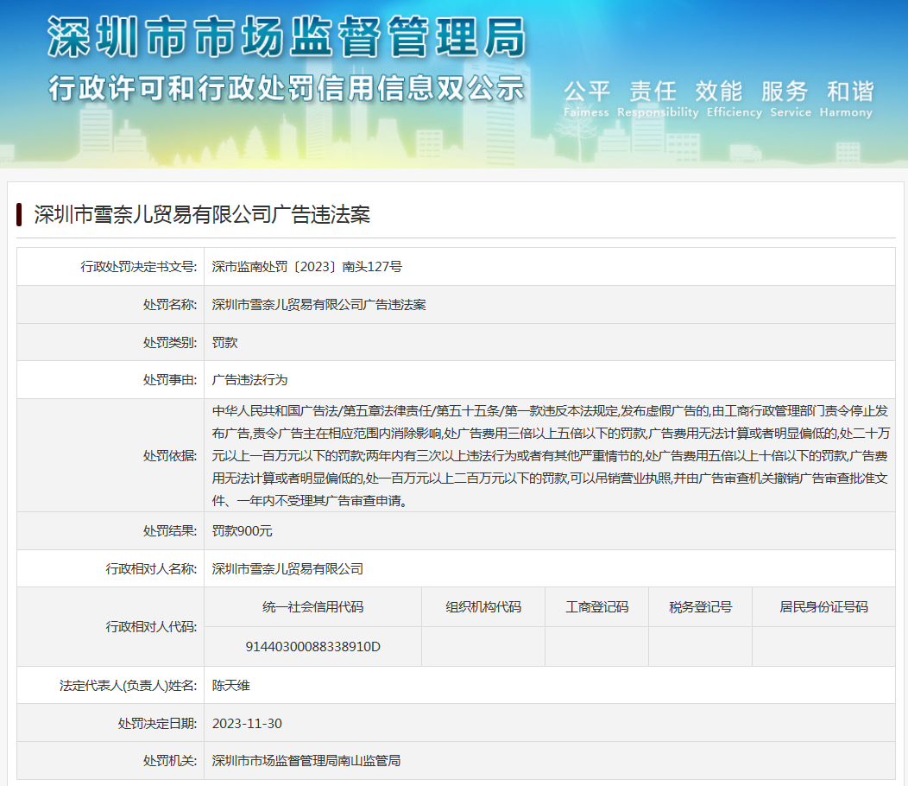The height and width of the screenshot is (786, 908).
Task: Click the 法定代表人(负责人)姓名 label
Action: coord(128,686)
